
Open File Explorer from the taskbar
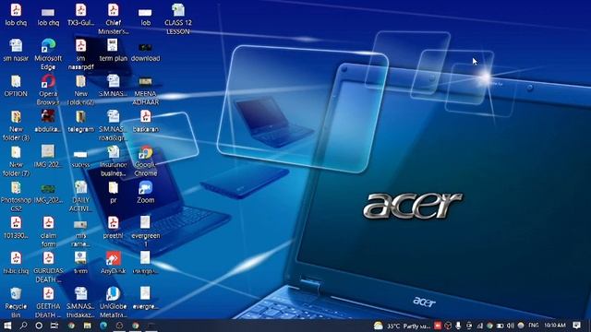(88, 326)
